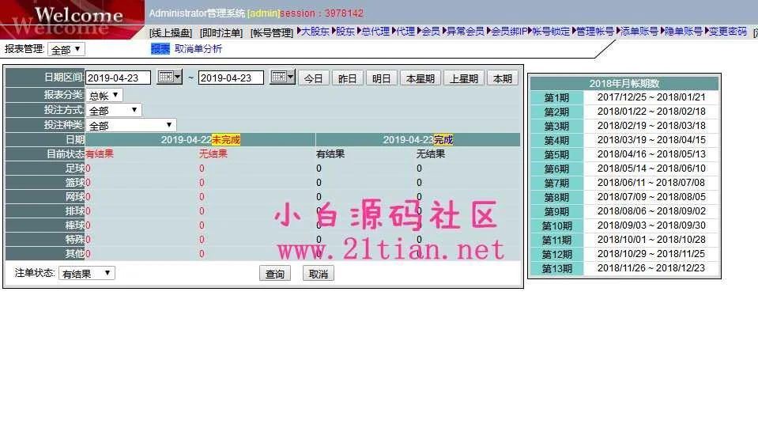Image resolution: width=758 pixels, height=447 pixels.
Task: Open the start date calendar picker
Action: coord(169,78)
